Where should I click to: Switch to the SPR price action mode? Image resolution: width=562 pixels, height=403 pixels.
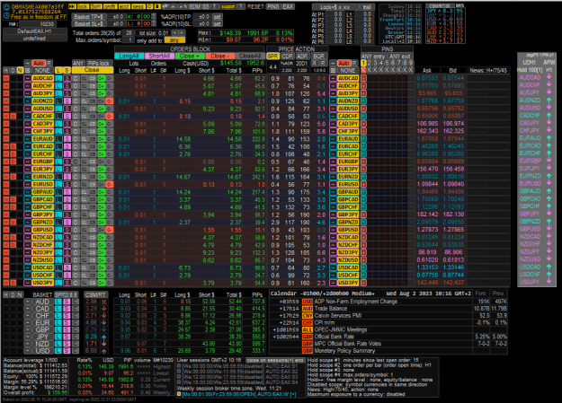(272, 57)
